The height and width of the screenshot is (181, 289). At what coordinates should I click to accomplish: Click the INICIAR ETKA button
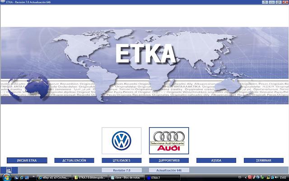pos(27,161)
